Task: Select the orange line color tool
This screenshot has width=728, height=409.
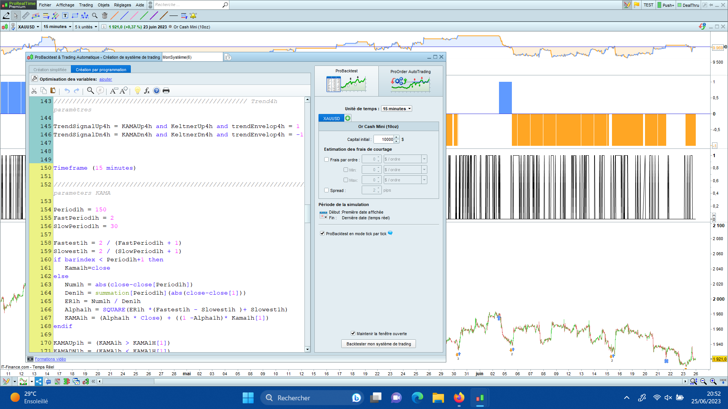Action: [114, 16]
